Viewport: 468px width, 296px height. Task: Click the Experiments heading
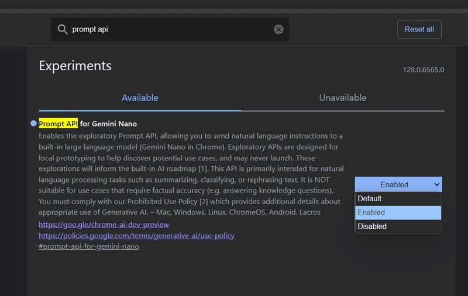75,66
